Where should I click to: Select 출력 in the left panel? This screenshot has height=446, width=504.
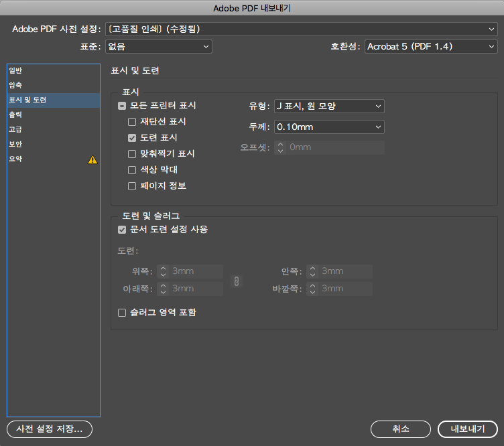click(54, 115)
